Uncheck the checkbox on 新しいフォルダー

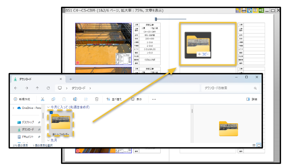[51, 112]
